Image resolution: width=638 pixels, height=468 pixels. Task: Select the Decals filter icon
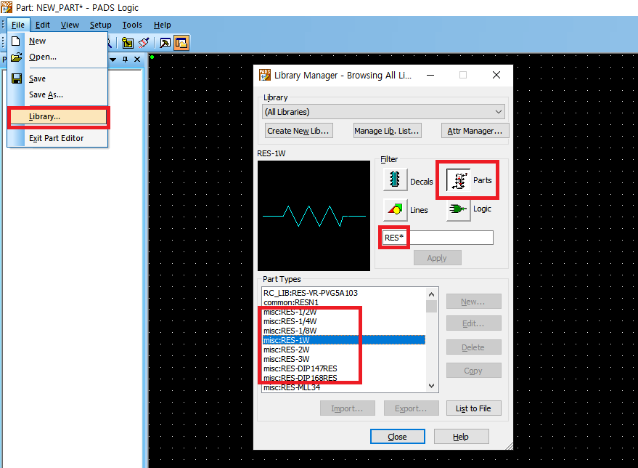coord(395,179)
